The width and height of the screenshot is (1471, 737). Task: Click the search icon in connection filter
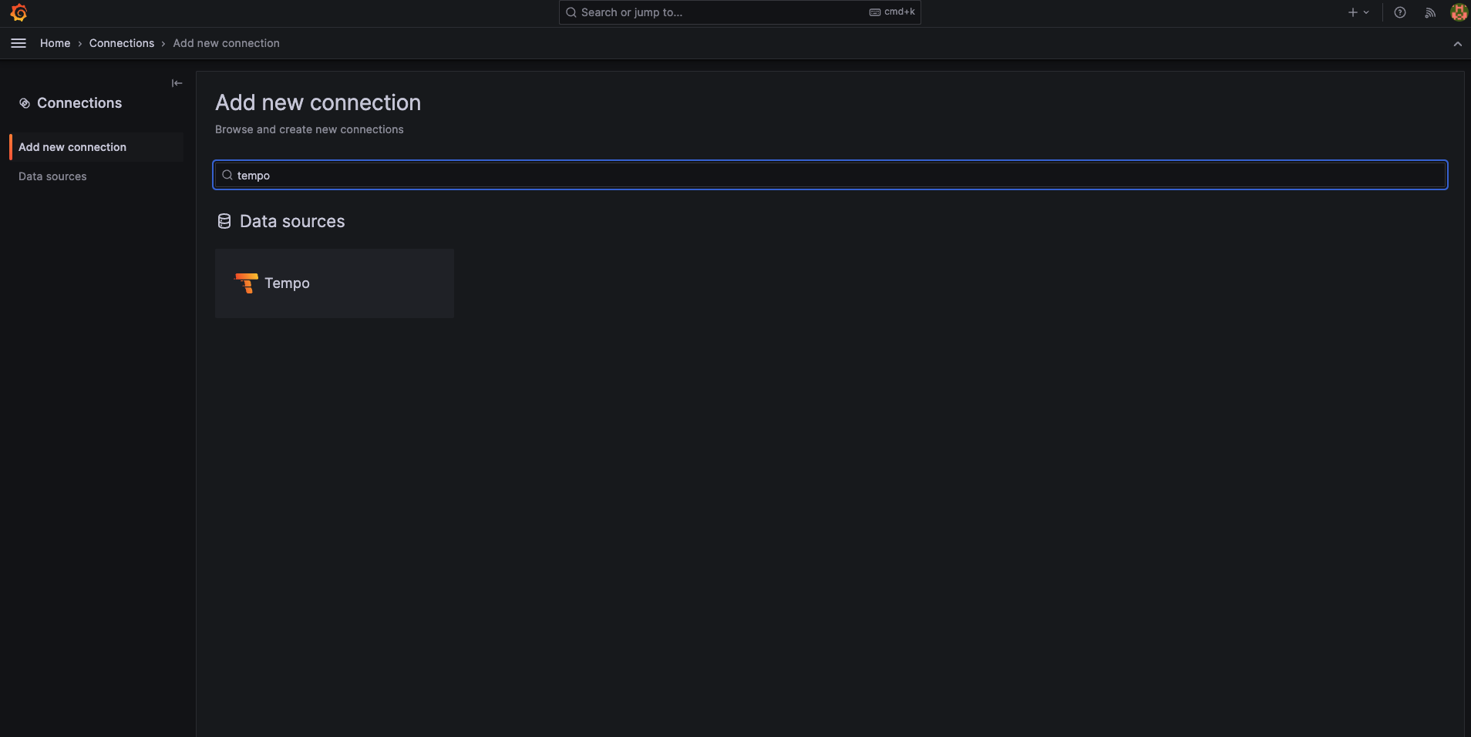[x=227, y=175]
